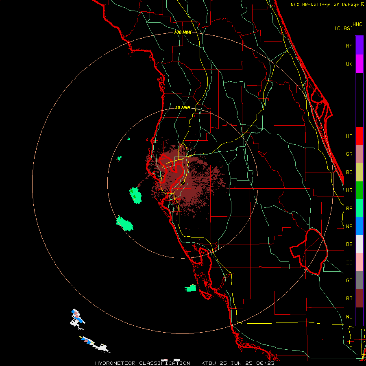Click the 'RA' legend label
Viewport: 366px width, 366px height.
coord(349,209)
